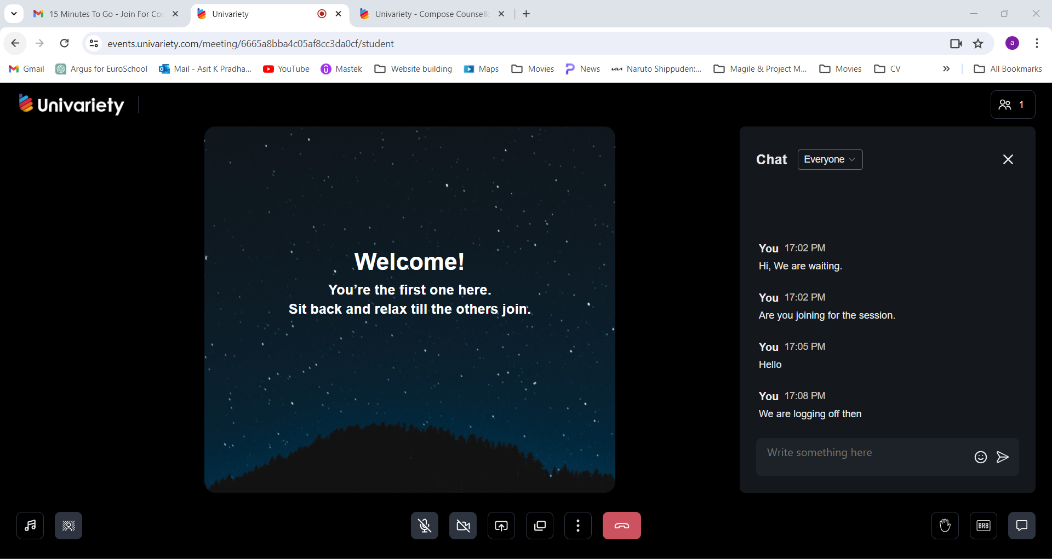Switch to the 15 Minutes To Go Gmail tab
The height and width of the screenshot is (559, 1052).
(x=107, y=14)
